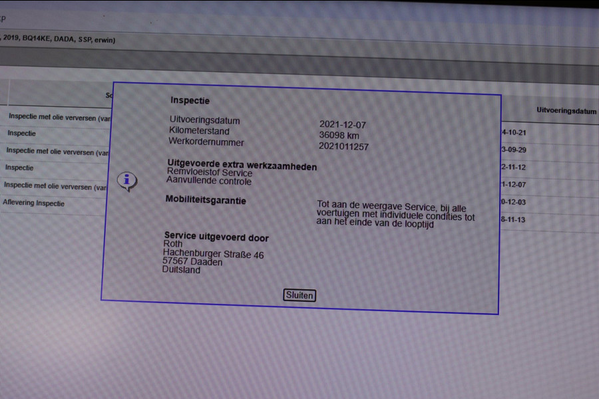The height and width of the screenshot is (399, 599).
Task: Click the Mobiliteitsgarantie heading
Action: [x=206, y=200]
